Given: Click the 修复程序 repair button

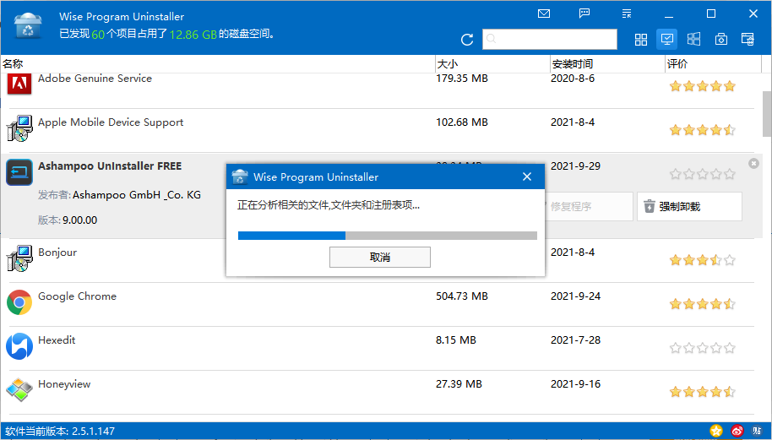Looking at the screenshot, I should click(589, 207).
